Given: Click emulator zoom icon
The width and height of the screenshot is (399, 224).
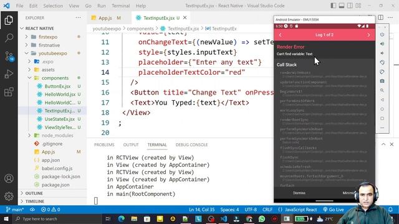Looking at the screenshot, I should [x=382, y=90].
